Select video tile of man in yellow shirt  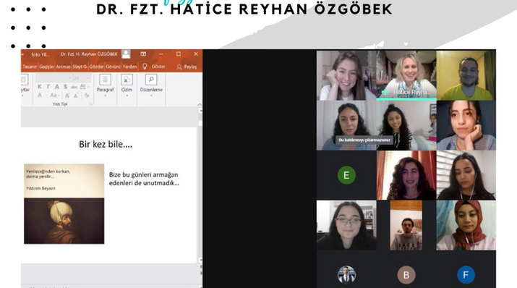click(x=466, y=75)
